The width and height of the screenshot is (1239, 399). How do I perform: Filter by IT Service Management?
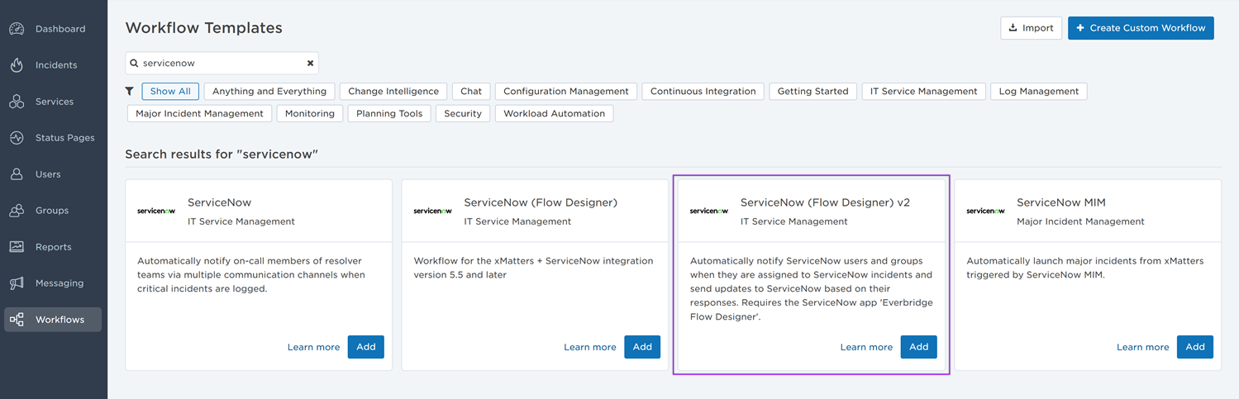click(x=924, y=92)
